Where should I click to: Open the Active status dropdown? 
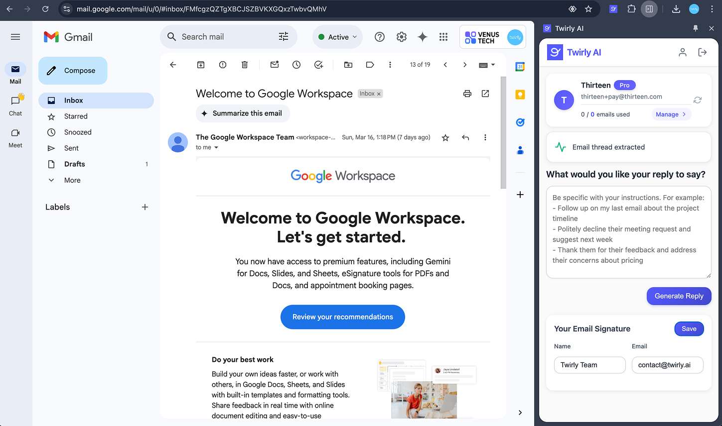click(338, 37)
